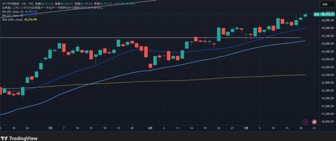Click the latest green candle on the chart
Screen dimensions: 336x141
click(305, 15)
